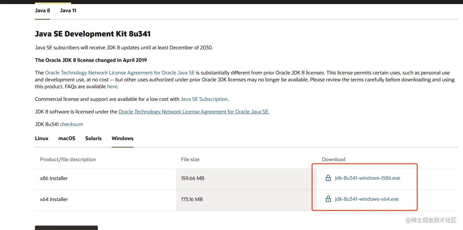The width and height of the screenshot is (463, 230).
Task: Open the Java 11 tab
Action: click(x=68, y=10)
